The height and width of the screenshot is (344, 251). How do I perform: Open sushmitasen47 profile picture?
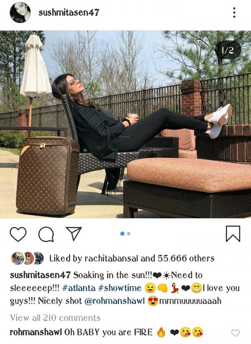click(x=20, y=13)
